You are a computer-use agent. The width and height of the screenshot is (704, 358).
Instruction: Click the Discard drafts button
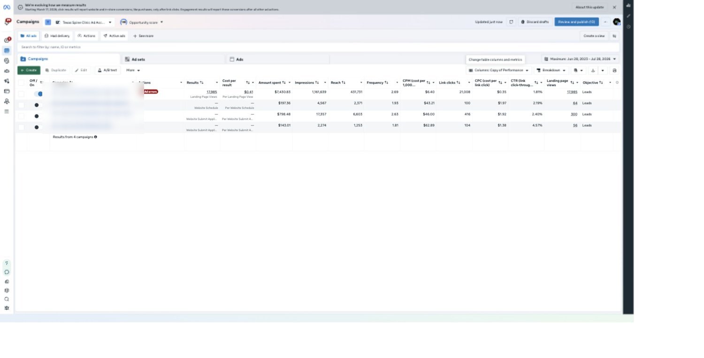535,22
